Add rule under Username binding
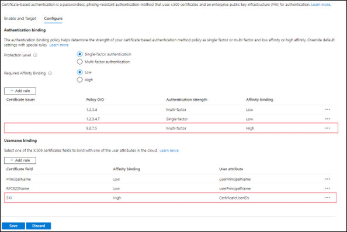Screen dimensions: 347x232 tap(20, 160)
